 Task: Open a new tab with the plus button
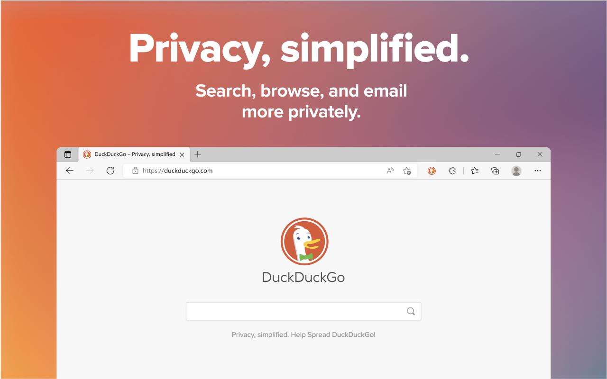(198, 154)
